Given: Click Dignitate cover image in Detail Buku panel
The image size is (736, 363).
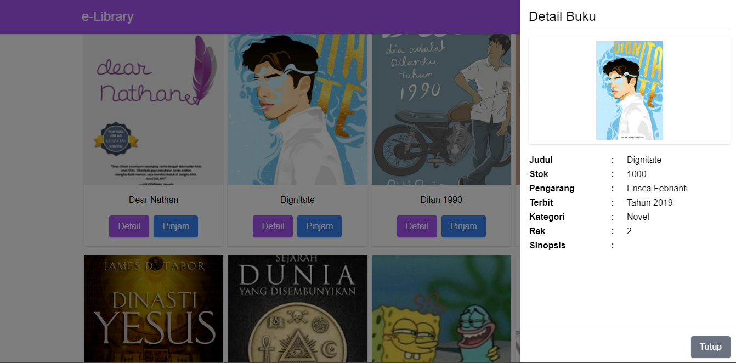Looking at the screenshot, I should [x=629, y=90].
